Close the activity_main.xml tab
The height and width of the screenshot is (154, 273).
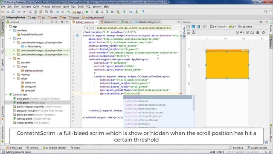(96, 22)
